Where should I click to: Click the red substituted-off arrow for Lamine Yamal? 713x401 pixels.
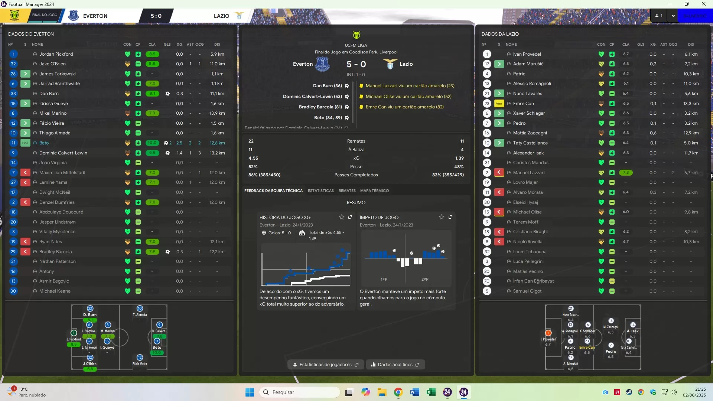click(x=25, y=182)
